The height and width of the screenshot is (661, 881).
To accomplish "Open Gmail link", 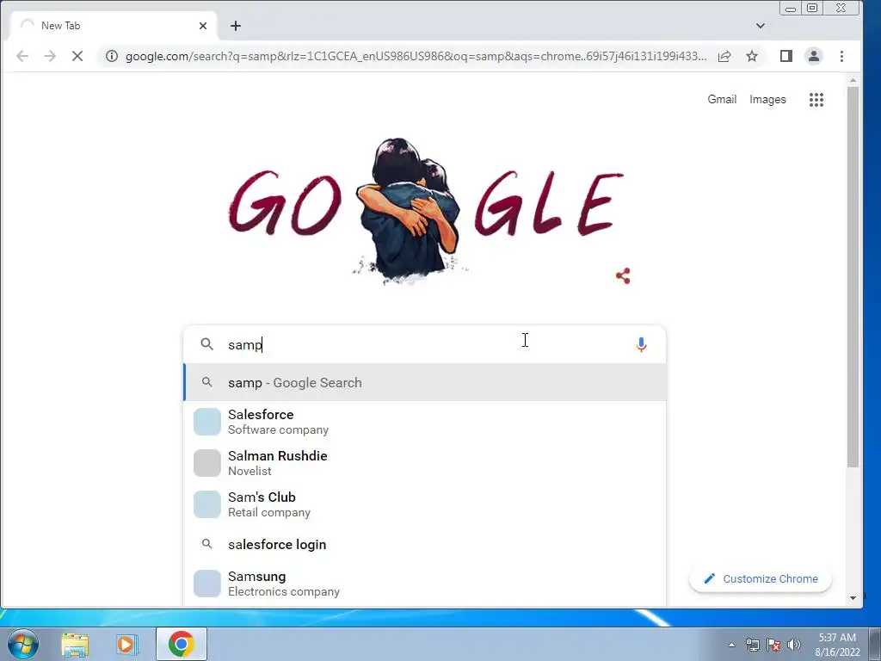I will coord(722,100).
